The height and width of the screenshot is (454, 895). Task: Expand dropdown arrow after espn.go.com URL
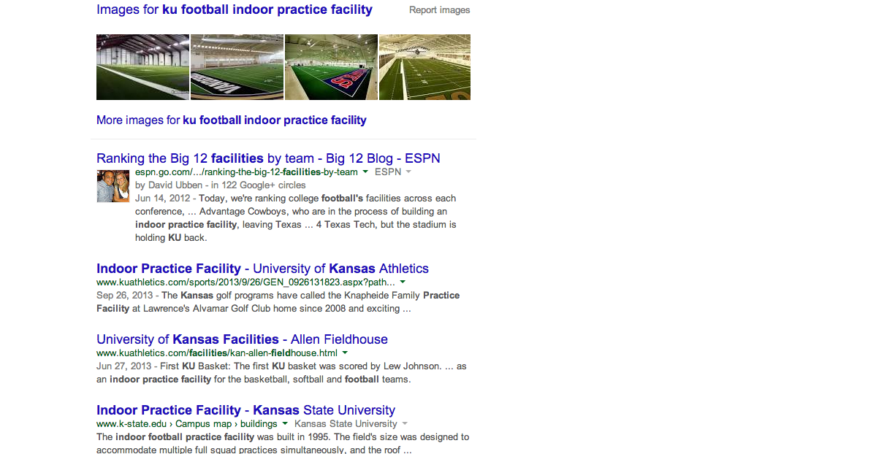pyautogui.click(x=365, y=172)
